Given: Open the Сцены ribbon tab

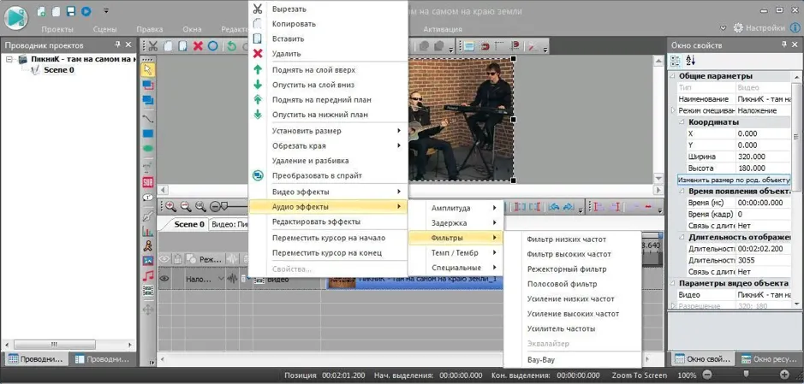Looking at the screenshot, I should pos(105,29).
